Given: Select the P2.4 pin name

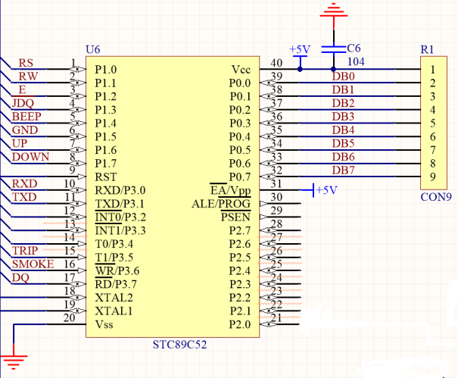Looking at the screenshot, I should click(240, 270).
